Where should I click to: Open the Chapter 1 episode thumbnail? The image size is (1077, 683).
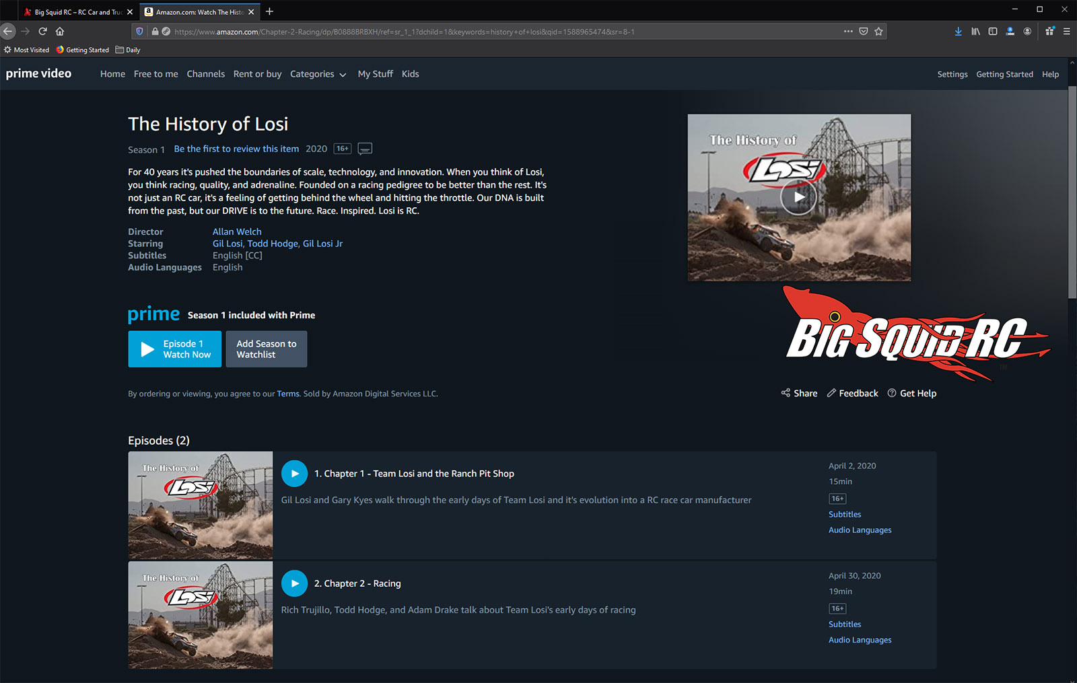pos(201,505)
